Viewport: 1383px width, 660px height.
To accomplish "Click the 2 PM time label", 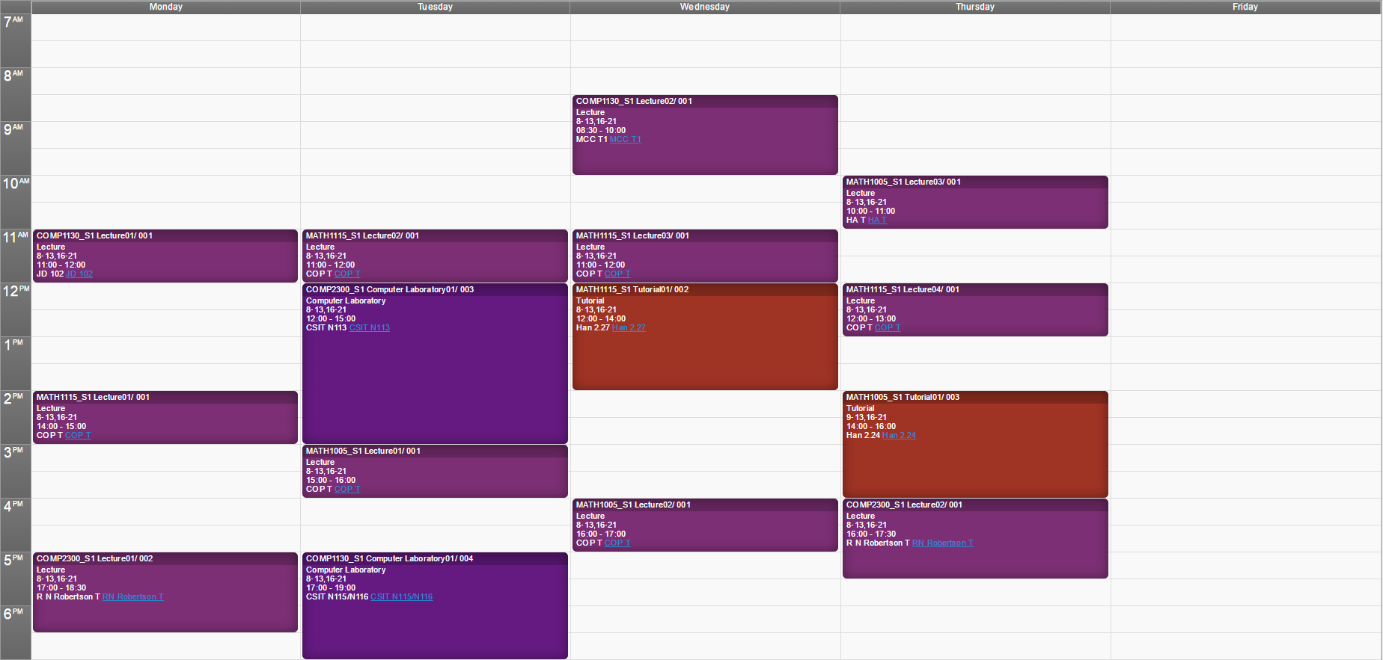I will (x=13, y=398).
